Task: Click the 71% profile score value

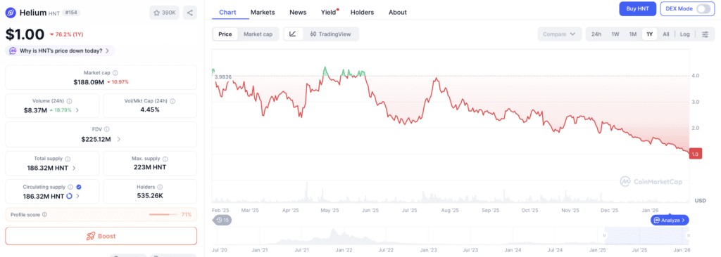Action: pyautogui.click(x=187, y=214)
